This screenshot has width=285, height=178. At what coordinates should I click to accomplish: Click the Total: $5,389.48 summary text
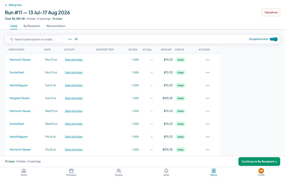15,19
